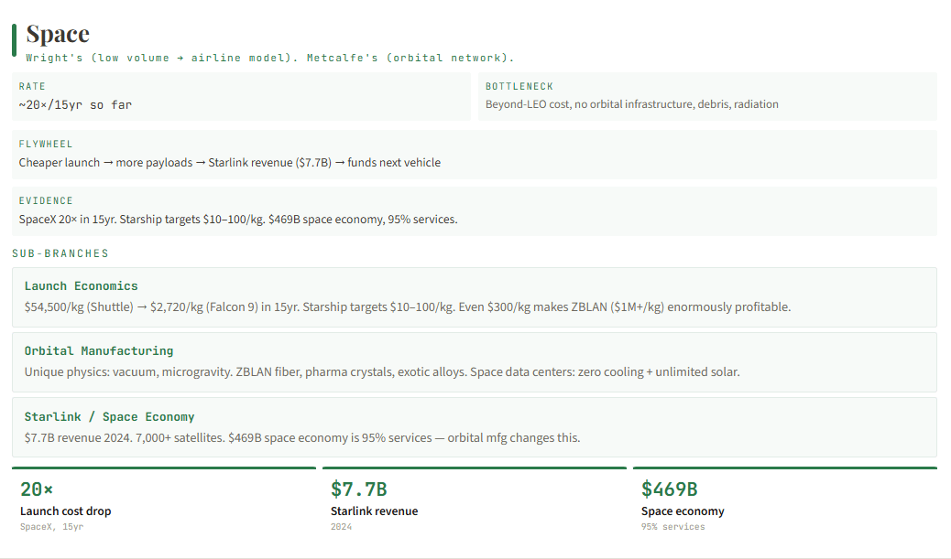Open the RATE info card
Screen dimensions: 951x559
coord(241,96)
